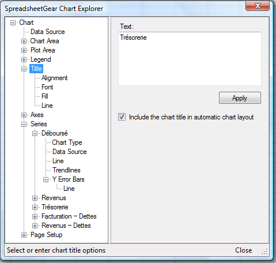Click the Apply button
This screenshot has width=276, height=263.
(240, 98)
